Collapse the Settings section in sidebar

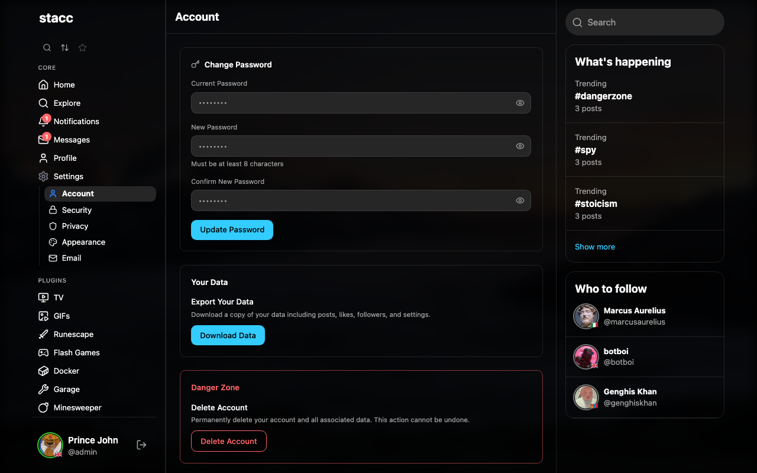click(x=69, y=176)
